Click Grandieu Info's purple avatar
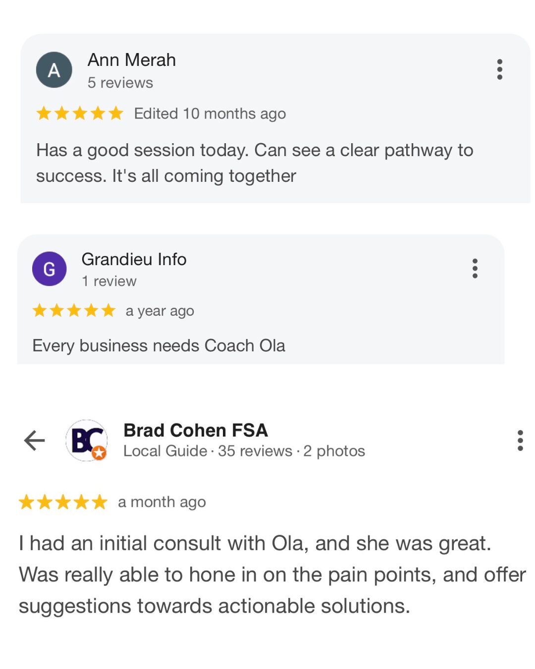This screenshot has height=669, width=535. click(49, 269)
